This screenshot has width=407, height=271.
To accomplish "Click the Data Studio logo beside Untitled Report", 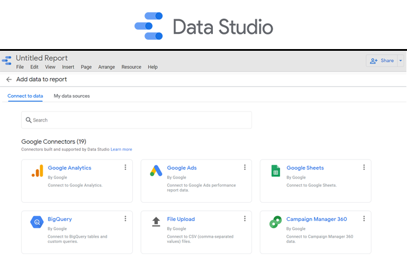I will pos(7,61).
